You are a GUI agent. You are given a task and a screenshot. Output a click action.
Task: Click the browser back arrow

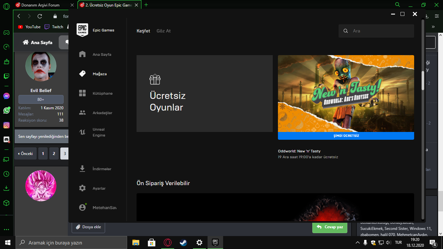tap(19, 16)
